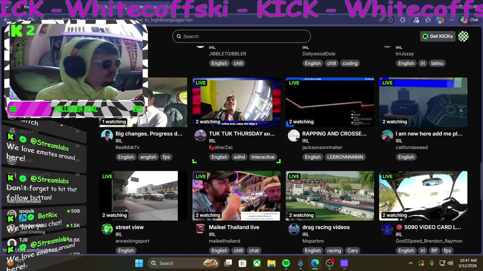Open Big changes. Progress d... stream title
The image size is (483, 271).
149,134
